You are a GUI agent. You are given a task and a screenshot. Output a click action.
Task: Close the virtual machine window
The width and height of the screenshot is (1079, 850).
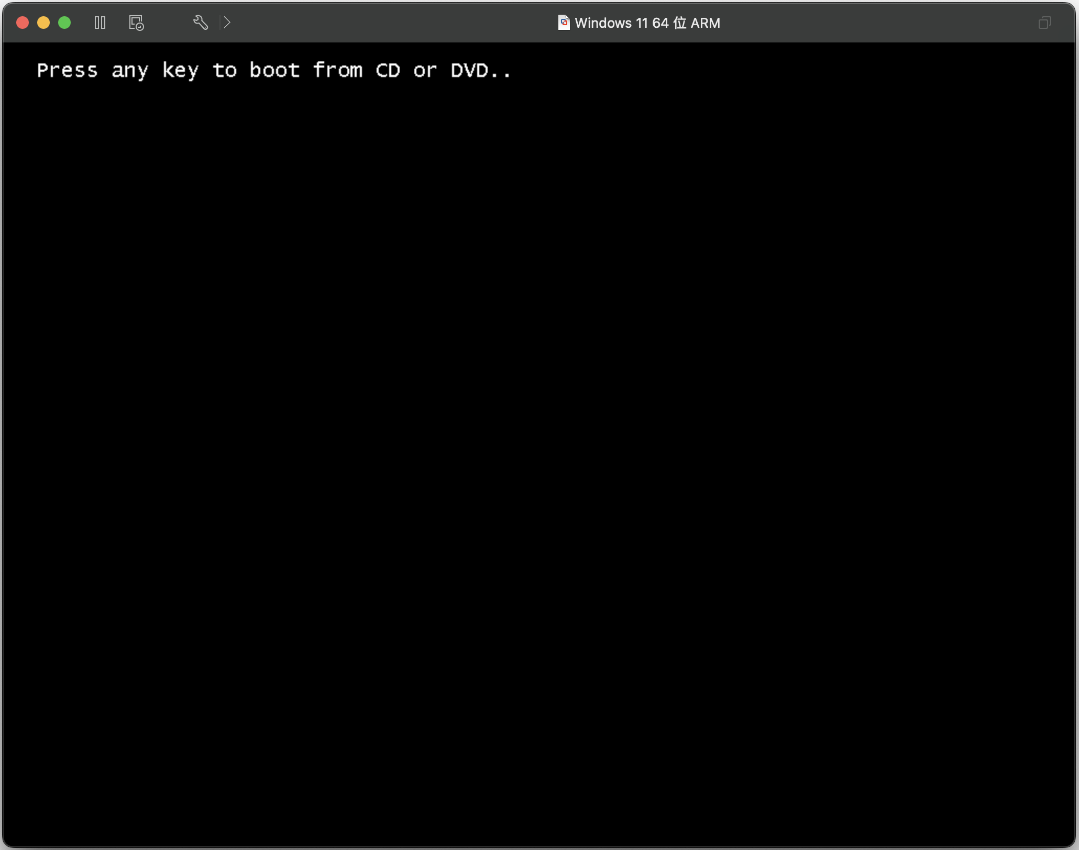click(23, 23)
